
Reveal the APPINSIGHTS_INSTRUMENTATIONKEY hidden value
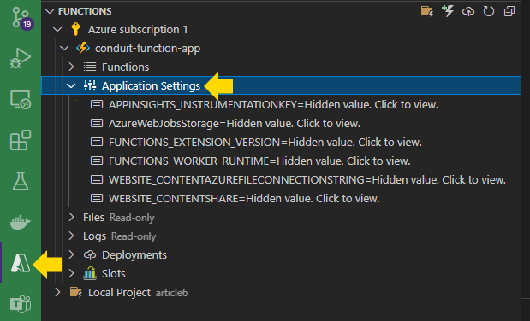(273, 105)
